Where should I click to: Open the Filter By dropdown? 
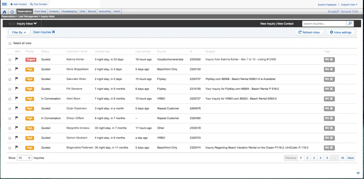click(19, 33)
